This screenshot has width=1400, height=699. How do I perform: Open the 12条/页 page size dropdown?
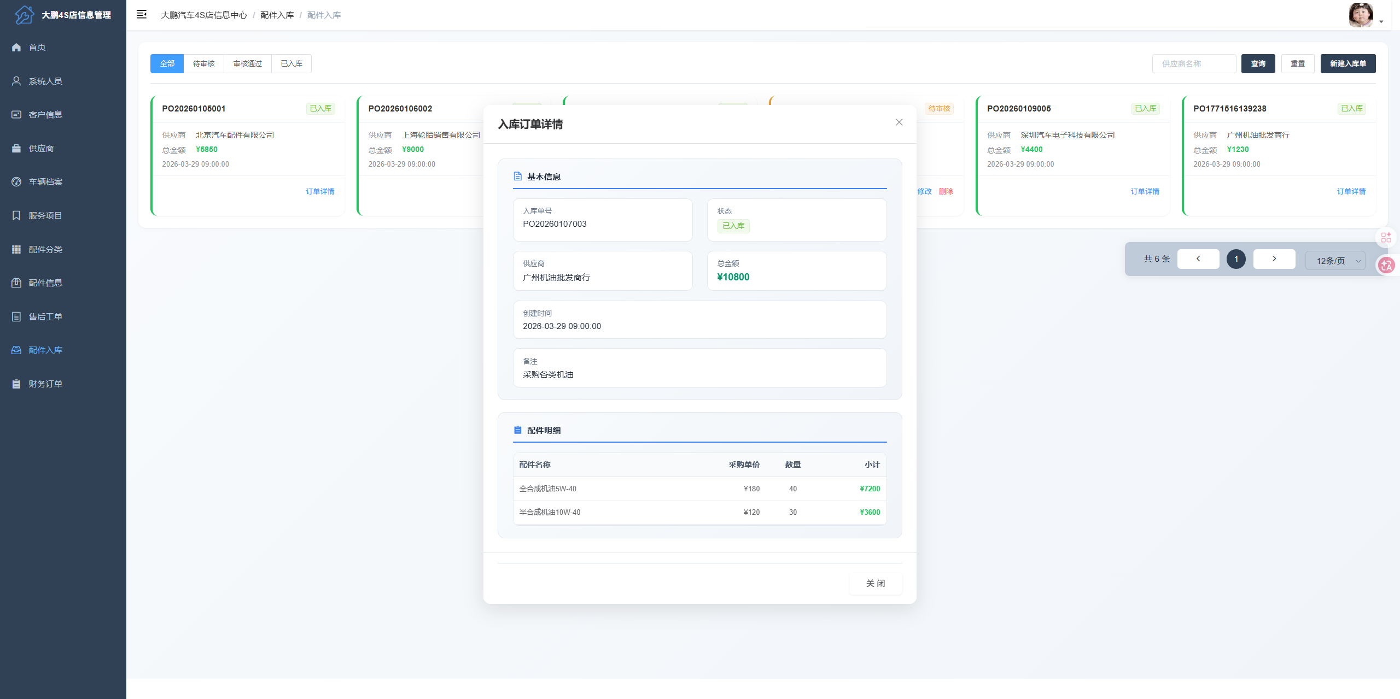point(1335,261)
